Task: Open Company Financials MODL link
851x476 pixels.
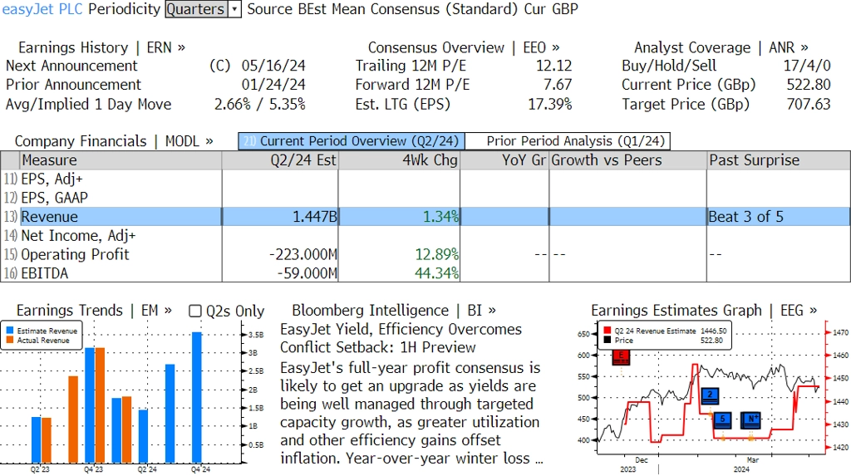Action: tap(114, 141)
